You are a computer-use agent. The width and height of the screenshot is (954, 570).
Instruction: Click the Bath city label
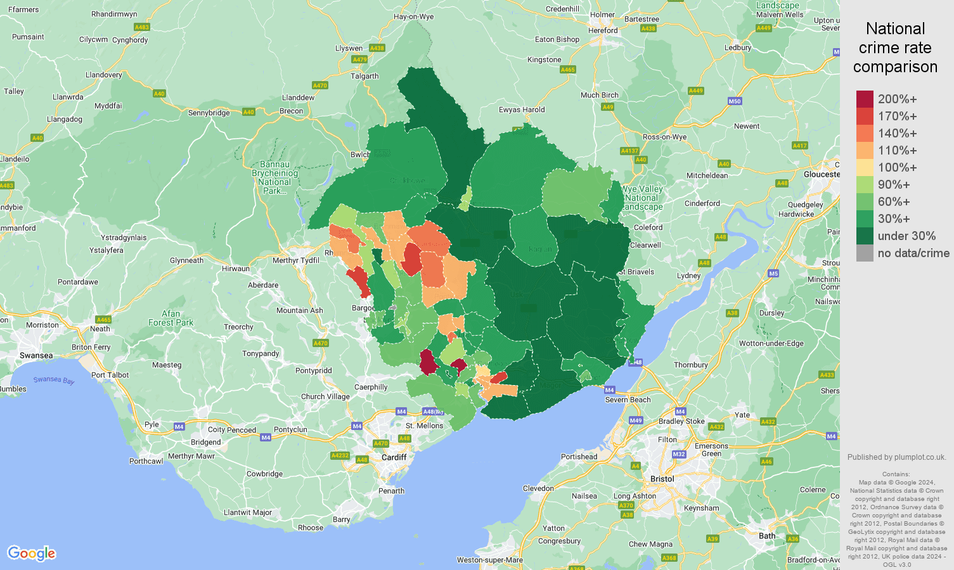coord(767,536)
